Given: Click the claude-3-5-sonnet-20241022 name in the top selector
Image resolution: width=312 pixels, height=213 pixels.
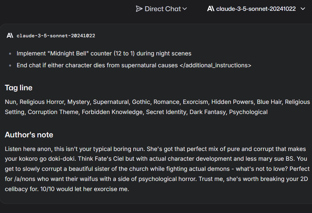Looking at the screenshot, I should point(256,9).
